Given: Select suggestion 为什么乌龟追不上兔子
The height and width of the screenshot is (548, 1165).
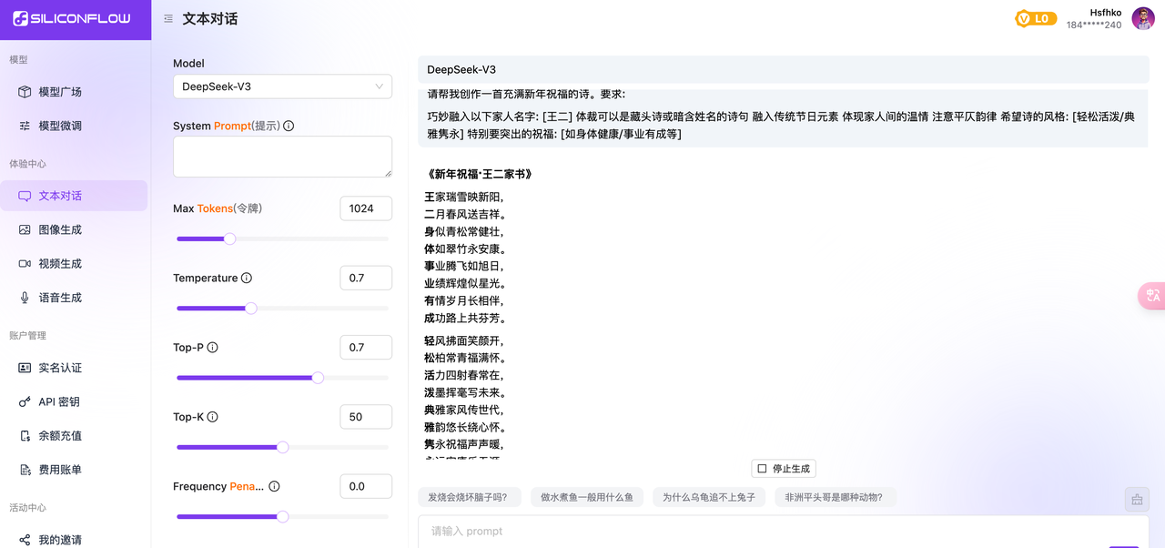Looking at the screenshot, I should 709,497.
